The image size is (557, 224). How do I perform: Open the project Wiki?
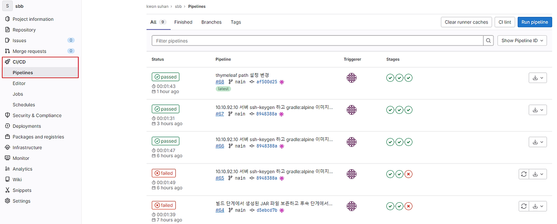(17, 180)
